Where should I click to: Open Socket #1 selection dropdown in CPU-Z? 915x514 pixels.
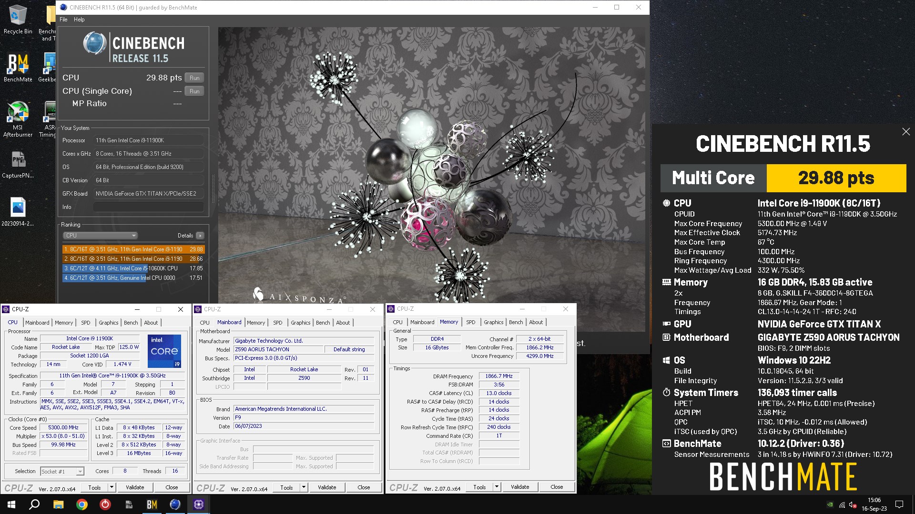tap(62, 472)
